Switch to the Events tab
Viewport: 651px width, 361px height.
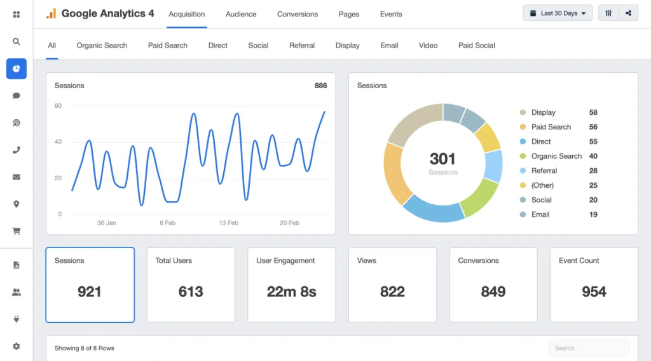[x=391, y=14]
